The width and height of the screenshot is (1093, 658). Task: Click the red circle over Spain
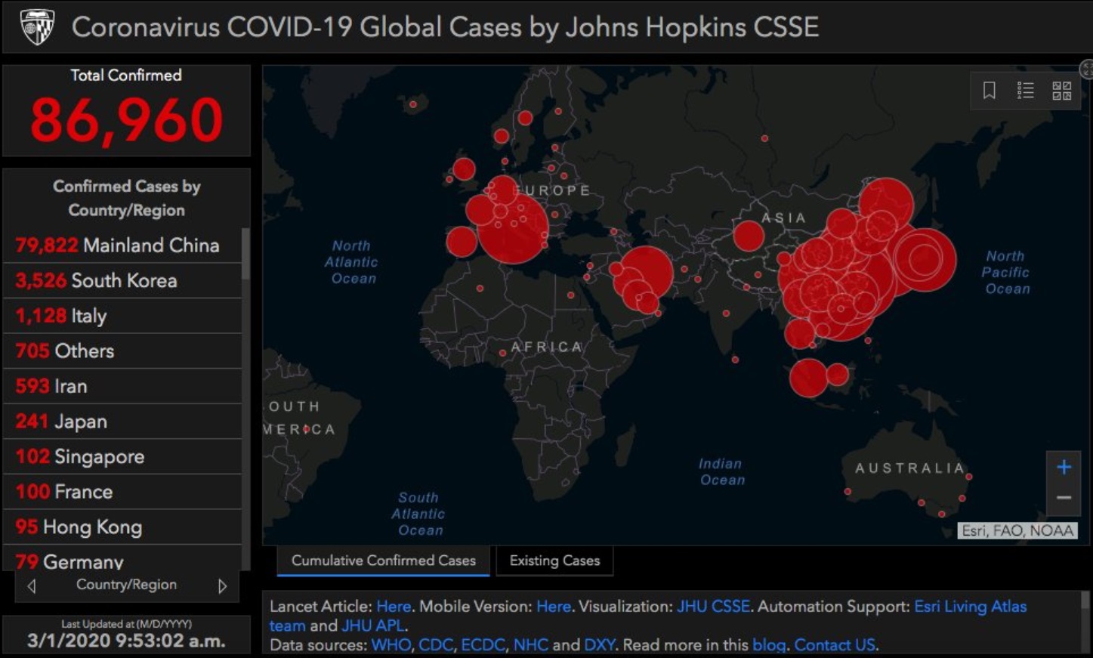[462, 242]
